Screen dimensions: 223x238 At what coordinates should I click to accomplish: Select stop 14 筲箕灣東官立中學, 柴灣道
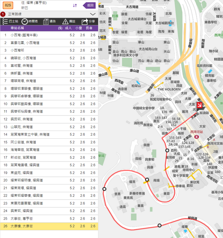(49, 135)
